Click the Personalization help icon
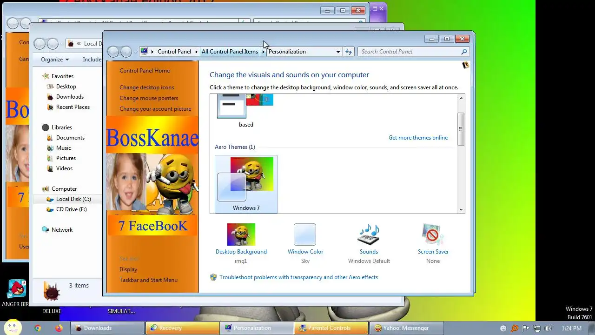Image resolution: width=595 pixels, height=335 pixels. pos(465,65)
